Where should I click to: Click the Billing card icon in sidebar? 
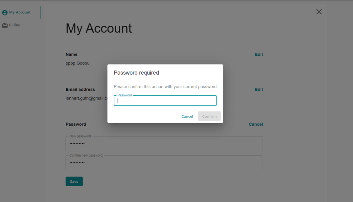tap(5, 25)
